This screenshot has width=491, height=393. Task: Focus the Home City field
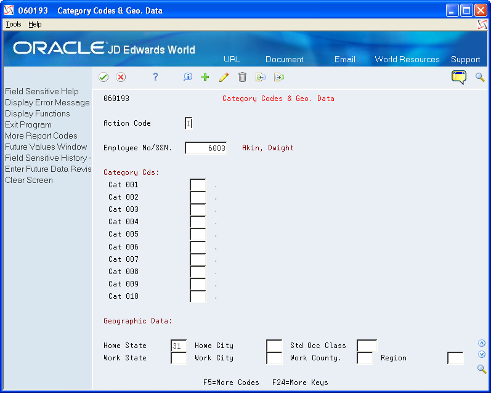[x=274, y=346]
